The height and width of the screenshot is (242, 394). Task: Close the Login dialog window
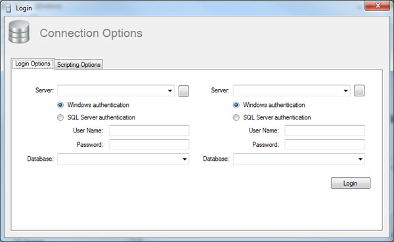point(378,5)
